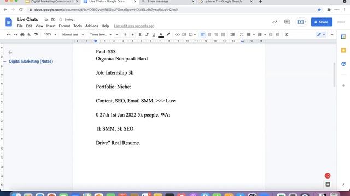This screenshot has width=350, height=196.
Task: Open the zoom level dropdown showing 100%
Action: coord(50,34)
